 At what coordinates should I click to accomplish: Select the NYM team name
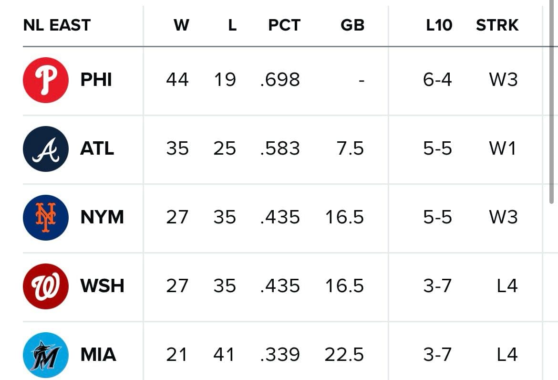coord(102,217)
